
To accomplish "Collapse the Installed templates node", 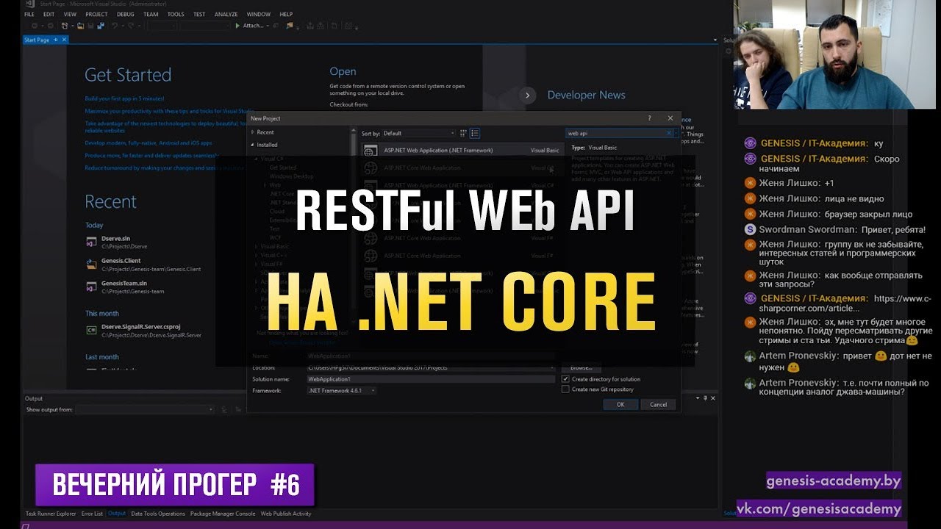I will [253, 145].
